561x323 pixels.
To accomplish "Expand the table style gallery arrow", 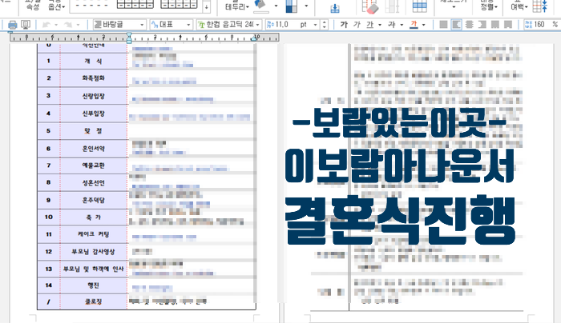I will tap(207, 6).
